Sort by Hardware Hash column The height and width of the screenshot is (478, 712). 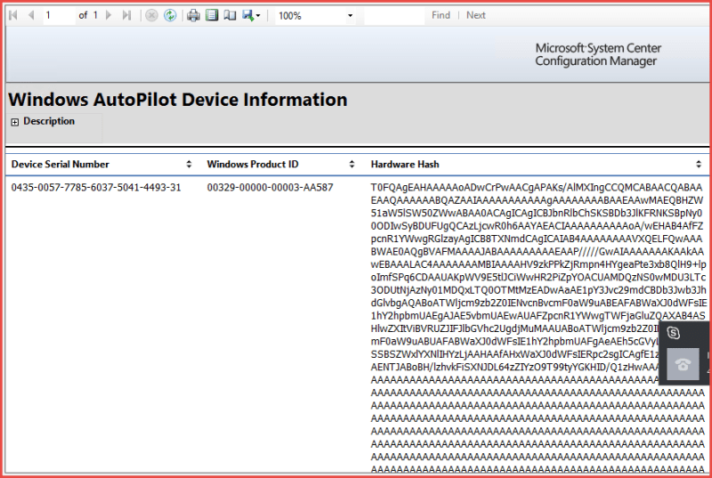pyautogui.click(x=698, y=165)
